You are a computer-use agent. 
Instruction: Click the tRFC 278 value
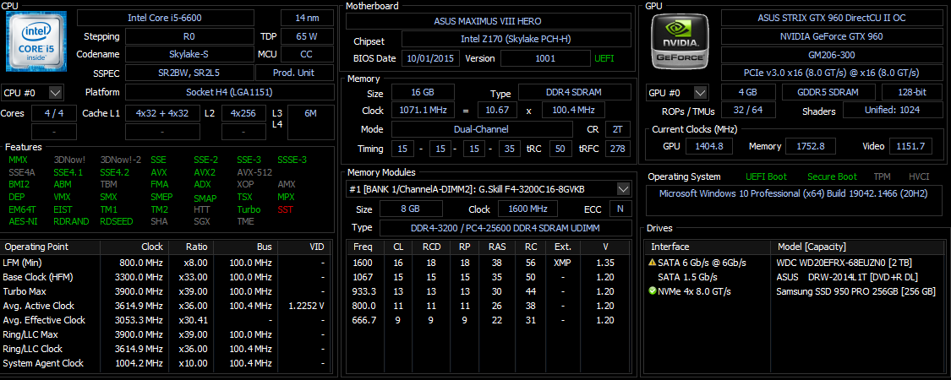pos(617,149)
